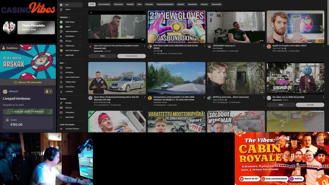Image resolution: width=329 pixels, height=185 pixels.
Task: Open Omat videot play icon
Action: point(61,87)
